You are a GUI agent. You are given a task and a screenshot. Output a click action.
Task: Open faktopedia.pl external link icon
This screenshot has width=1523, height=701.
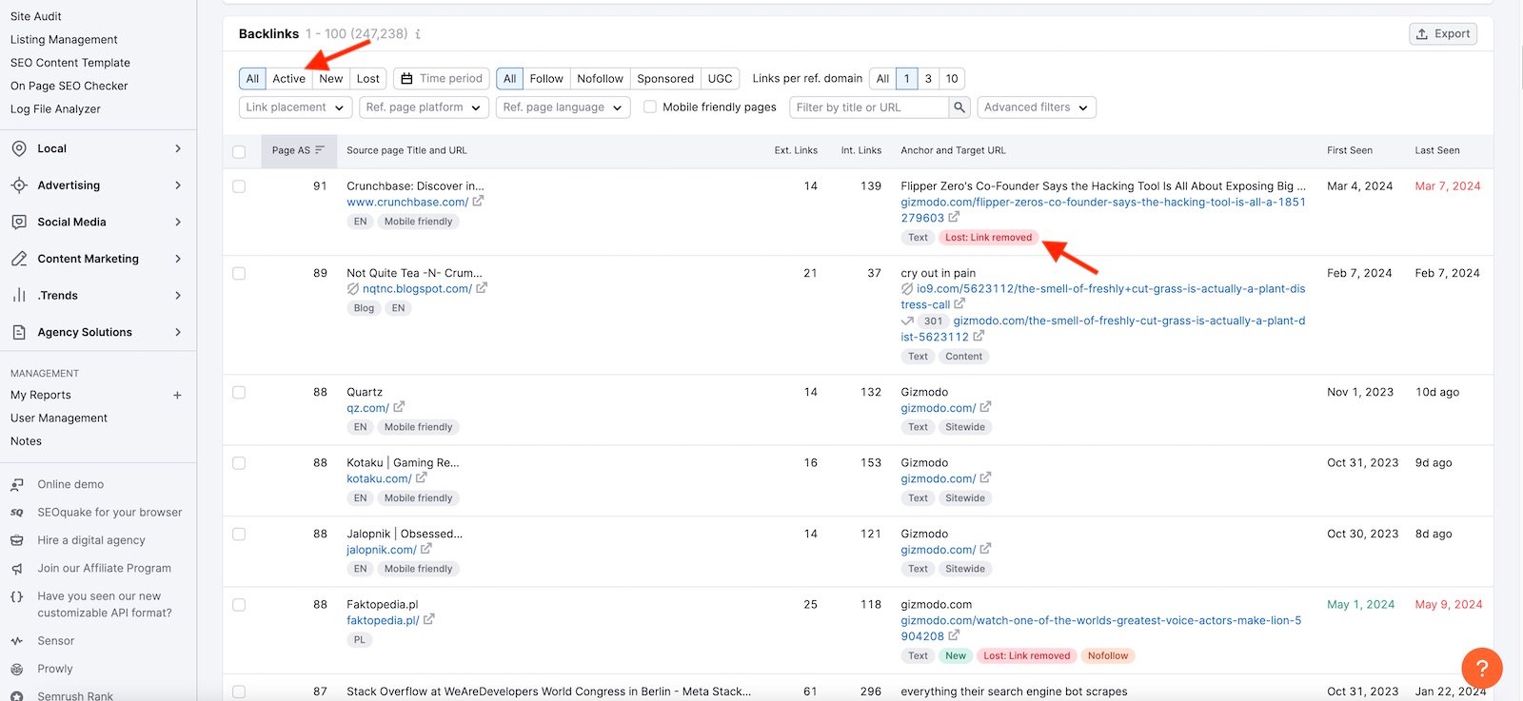coord(429,619)
